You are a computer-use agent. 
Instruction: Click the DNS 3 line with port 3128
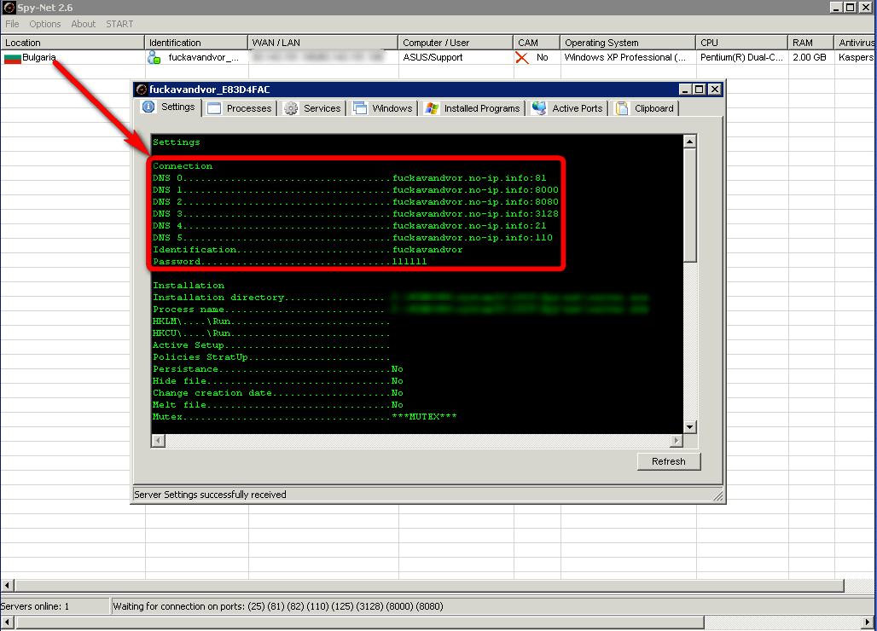(x=356, y=214)
